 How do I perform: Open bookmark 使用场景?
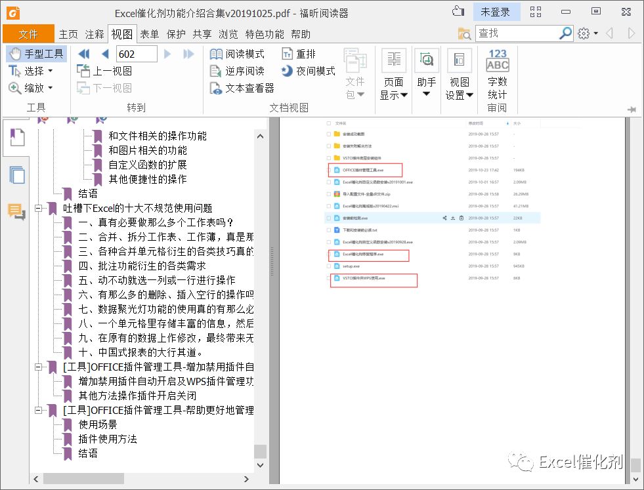[98, 424]
